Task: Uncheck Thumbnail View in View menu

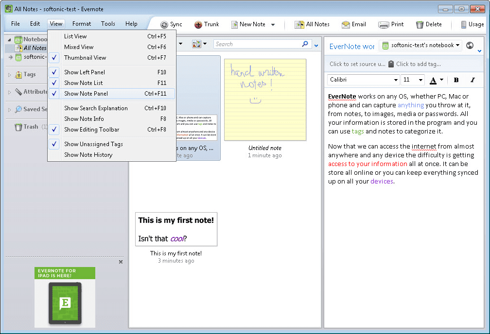Action: (x=112, y=58)
